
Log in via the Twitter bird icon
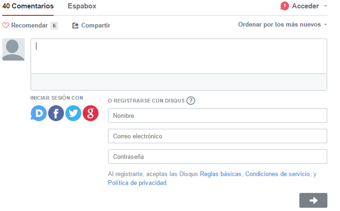pos(73,113)
